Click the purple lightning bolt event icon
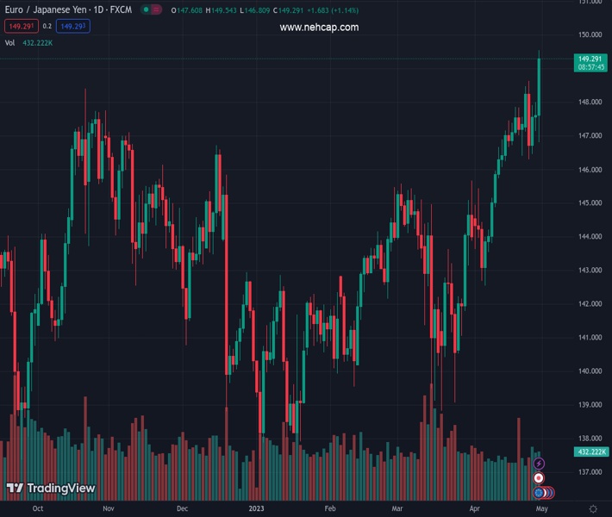Image resolution: width=612 pixels, height=517 pixels. pos(539,464)
